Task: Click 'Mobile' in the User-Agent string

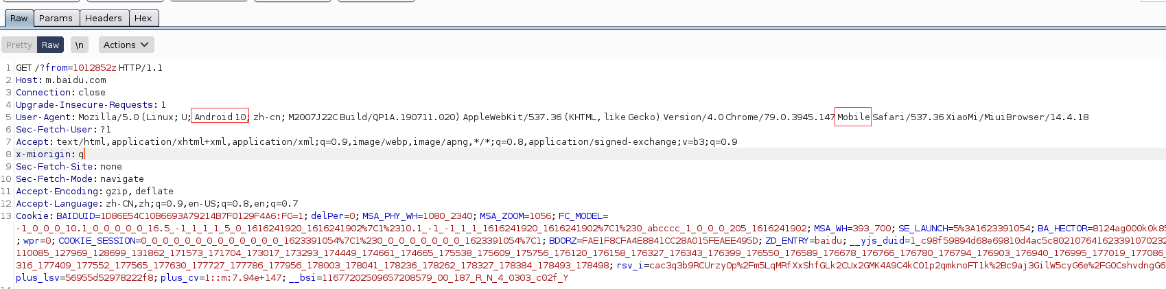Action: [x=853, y=117]
